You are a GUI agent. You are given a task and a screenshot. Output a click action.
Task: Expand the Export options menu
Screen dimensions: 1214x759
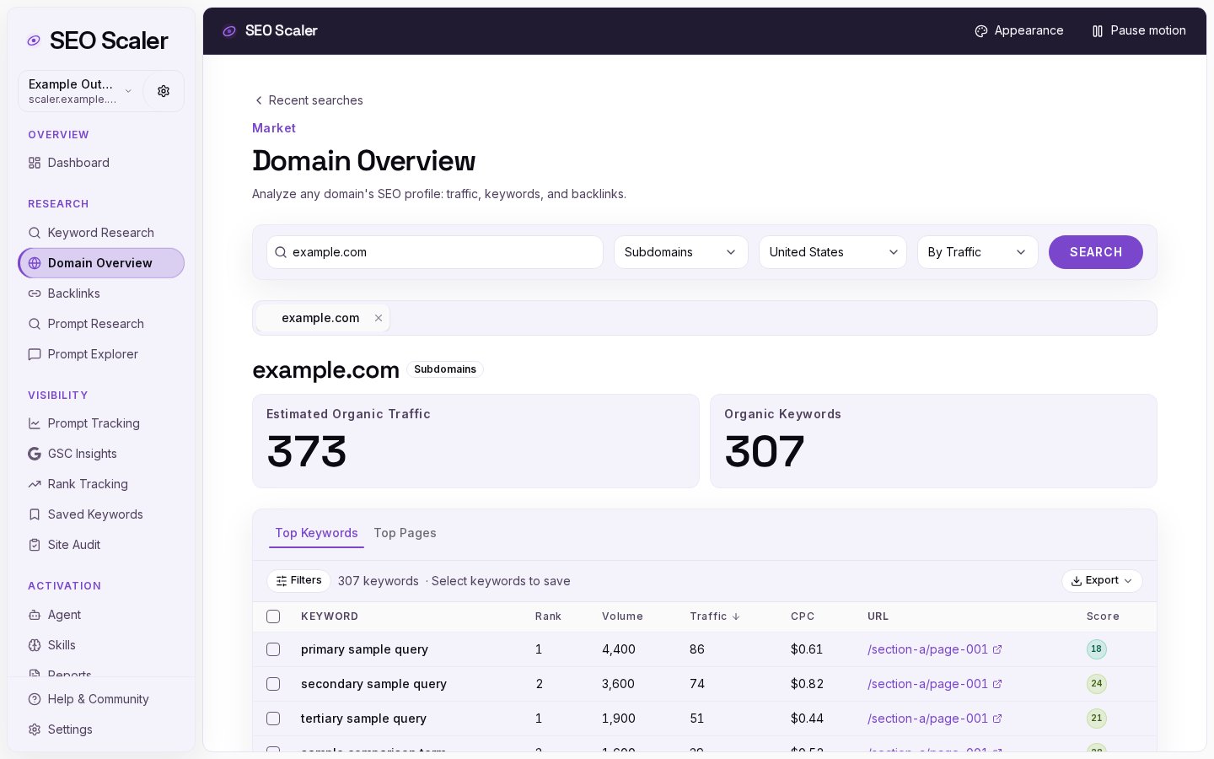click(1102, 581)
